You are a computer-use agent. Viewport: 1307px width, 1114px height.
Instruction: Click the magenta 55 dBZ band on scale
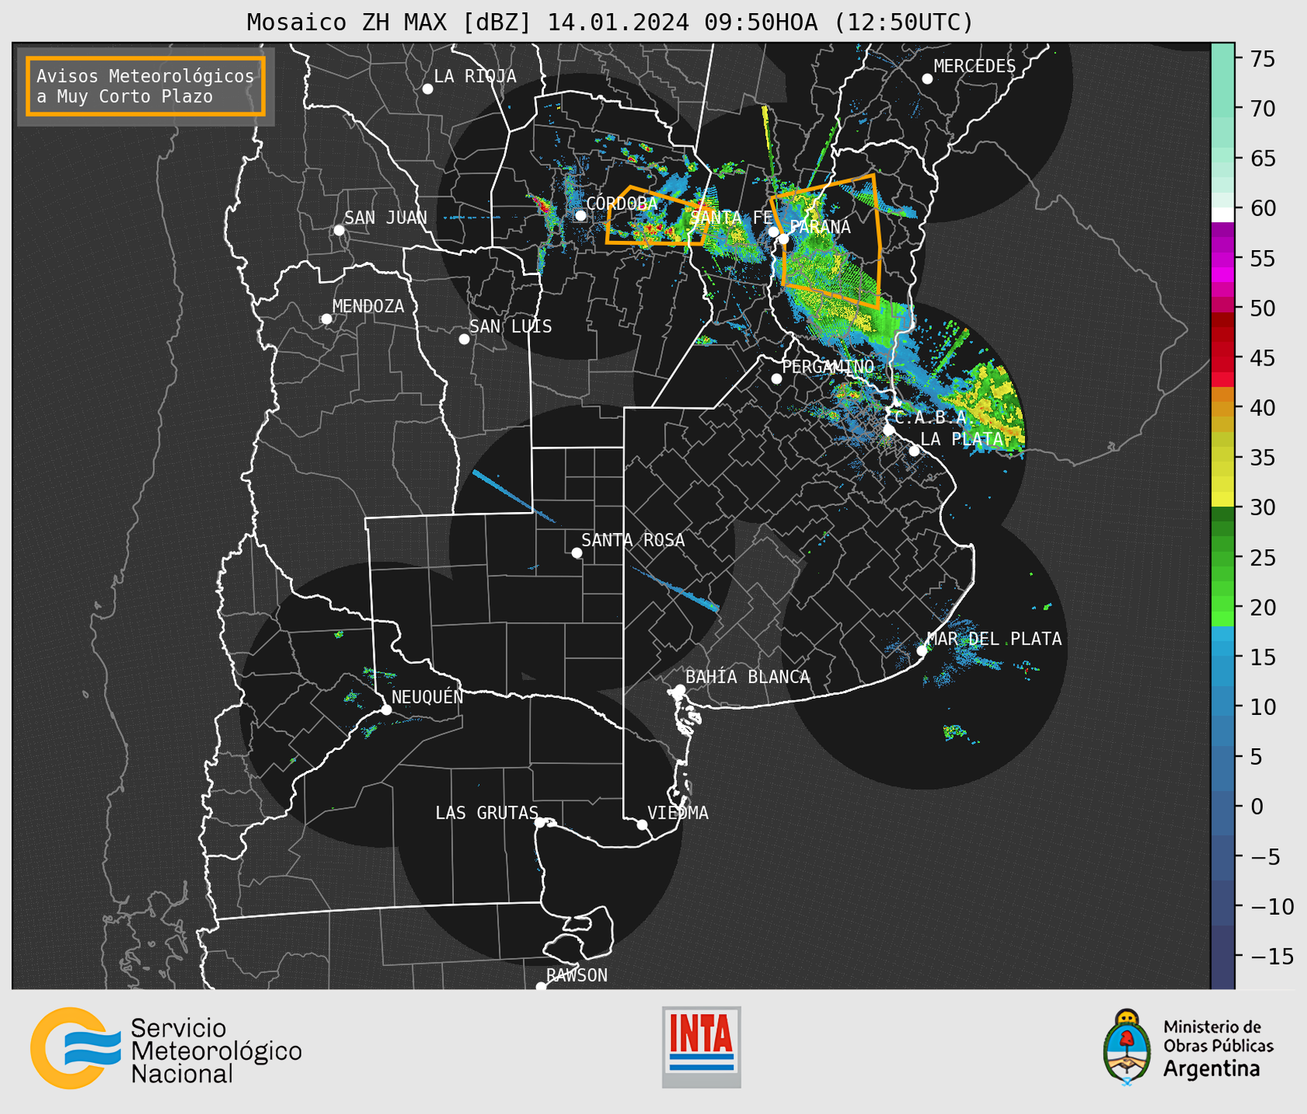coord(1223,259)
